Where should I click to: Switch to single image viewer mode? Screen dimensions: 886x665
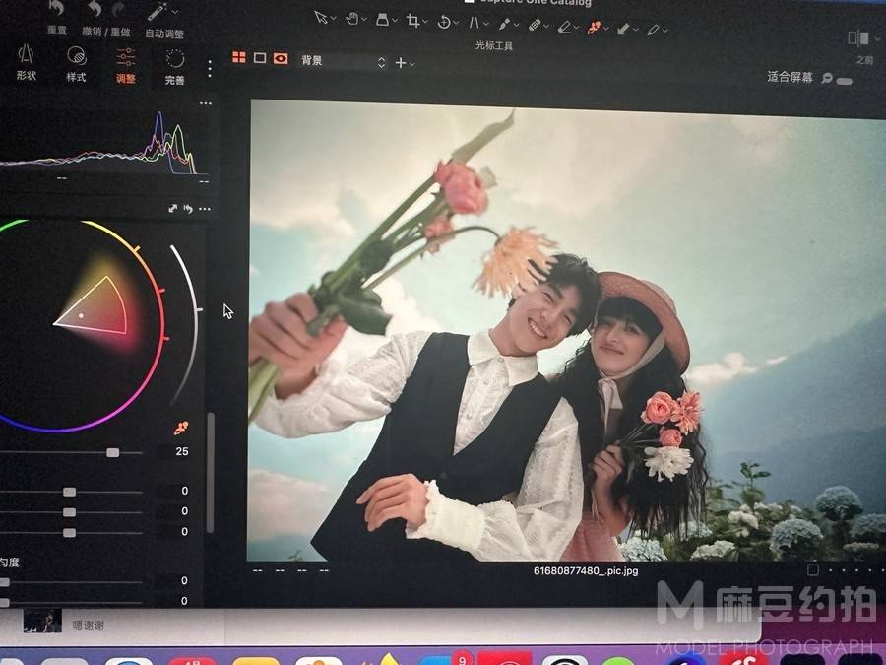coord(260,58)
